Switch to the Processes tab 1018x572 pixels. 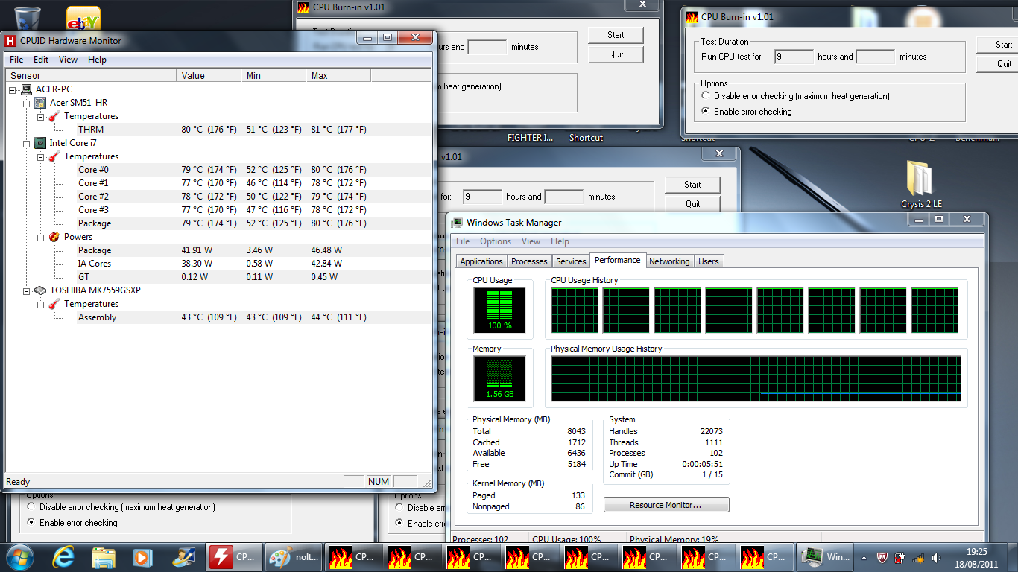pos(529,261)
